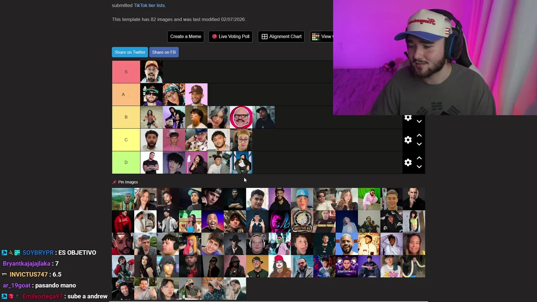This screenshot has width=537, height=302.
Task: Move tier C row down with arrow
Action: pos(419,144)
